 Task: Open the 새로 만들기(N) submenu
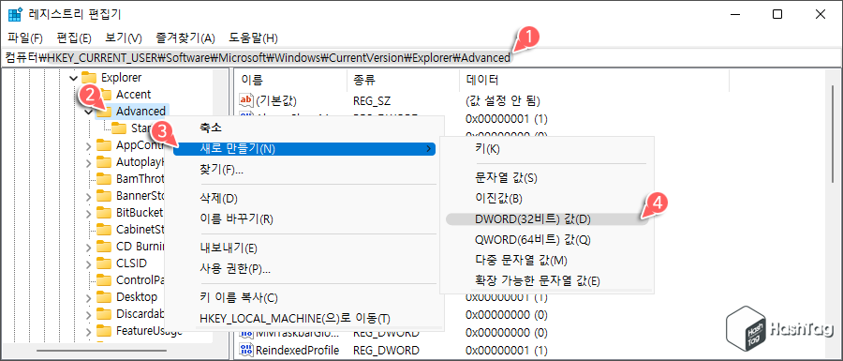click(x=304, y=149)
